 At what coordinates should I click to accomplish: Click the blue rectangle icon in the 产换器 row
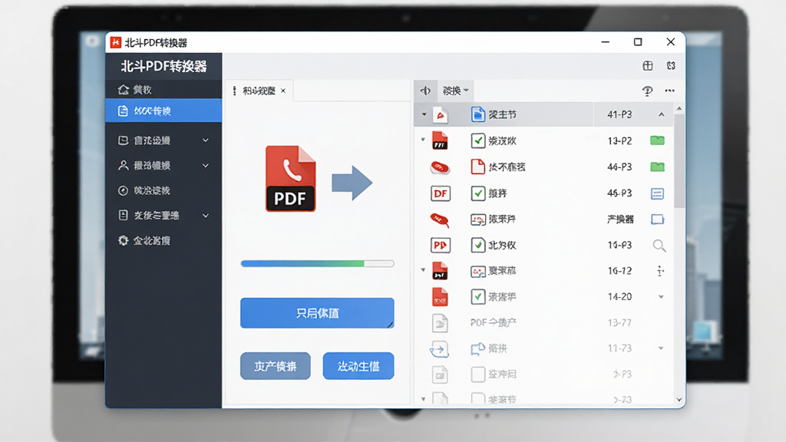(657, 219)
